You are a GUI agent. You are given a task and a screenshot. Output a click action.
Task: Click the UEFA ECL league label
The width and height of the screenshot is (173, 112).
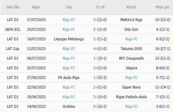pos(13,29)
